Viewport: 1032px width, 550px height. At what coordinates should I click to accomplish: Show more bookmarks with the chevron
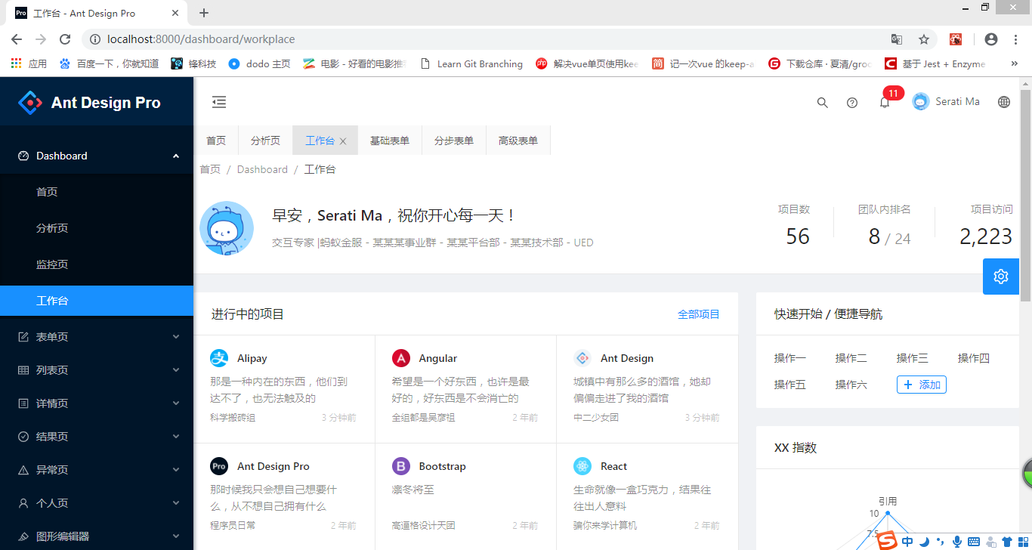1015,64
